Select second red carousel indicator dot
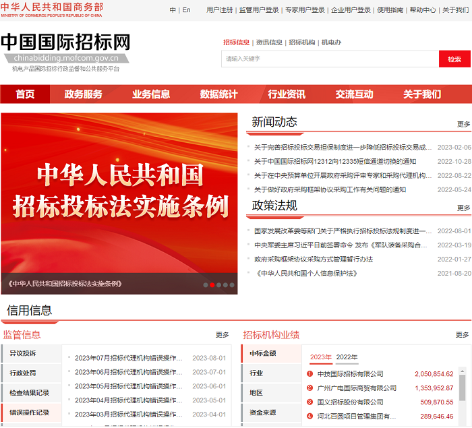This screenshot has height=428, width=472. pyautogui.click(x=212, y=285)
